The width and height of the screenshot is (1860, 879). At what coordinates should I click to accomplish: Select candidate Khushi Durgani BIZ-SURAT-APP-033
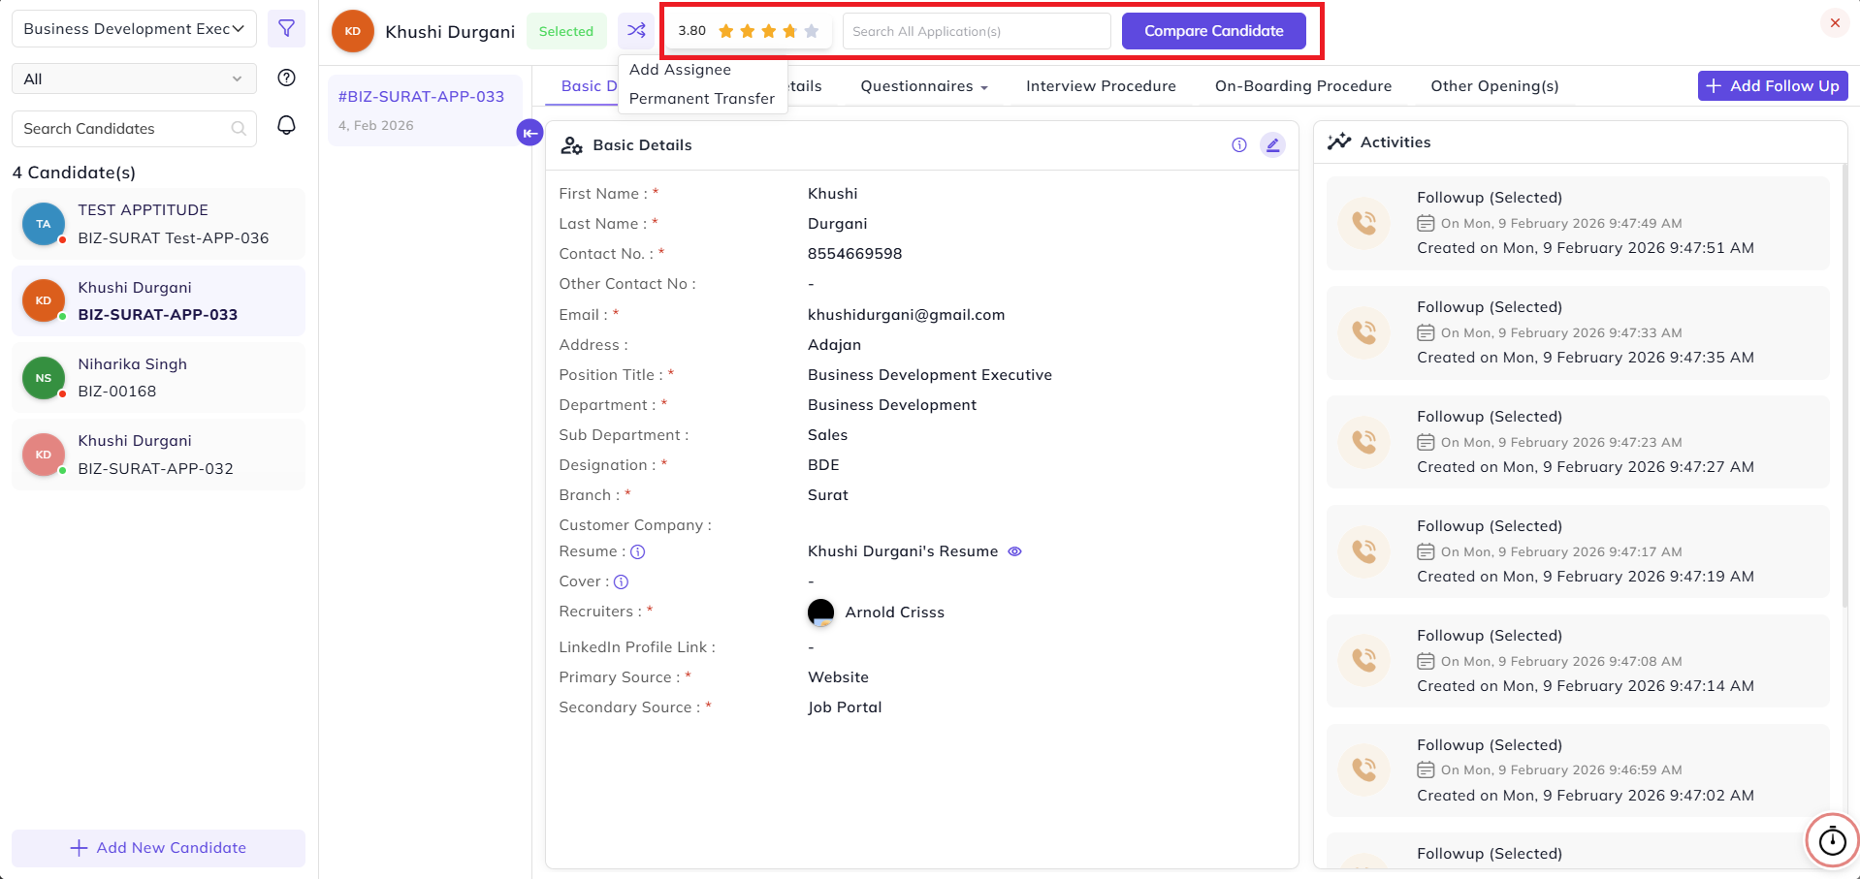click(158, 300)
